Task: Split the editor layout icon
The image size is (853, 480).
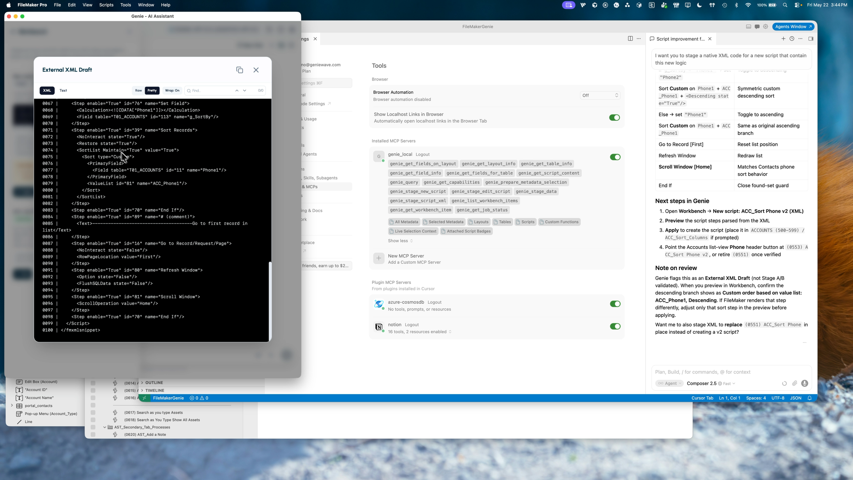Action: point(630,39)
